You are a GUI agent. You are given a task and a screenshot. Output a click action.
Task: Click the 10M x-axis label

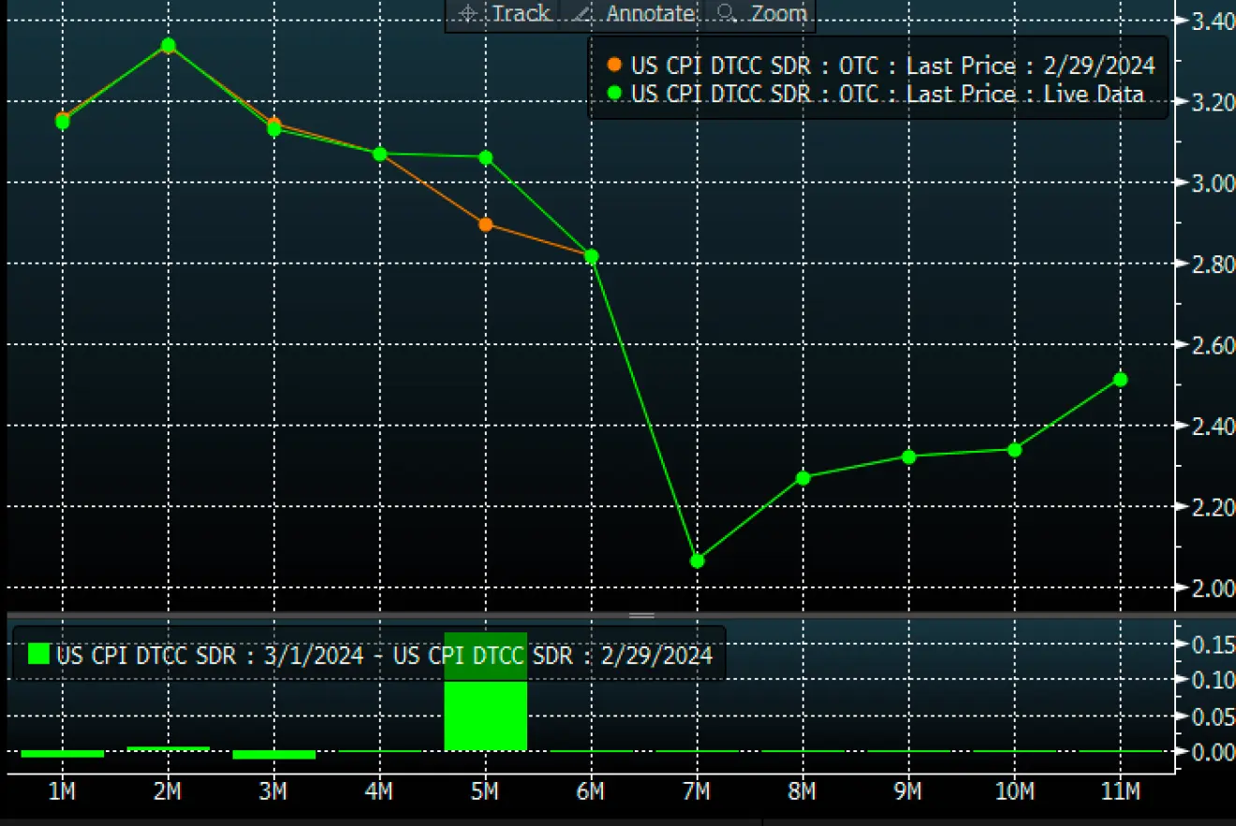1015,791
